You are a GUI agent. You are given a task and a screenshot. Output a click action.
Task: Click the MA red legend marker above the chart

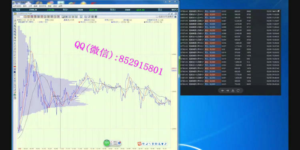[x=80, y=22]
